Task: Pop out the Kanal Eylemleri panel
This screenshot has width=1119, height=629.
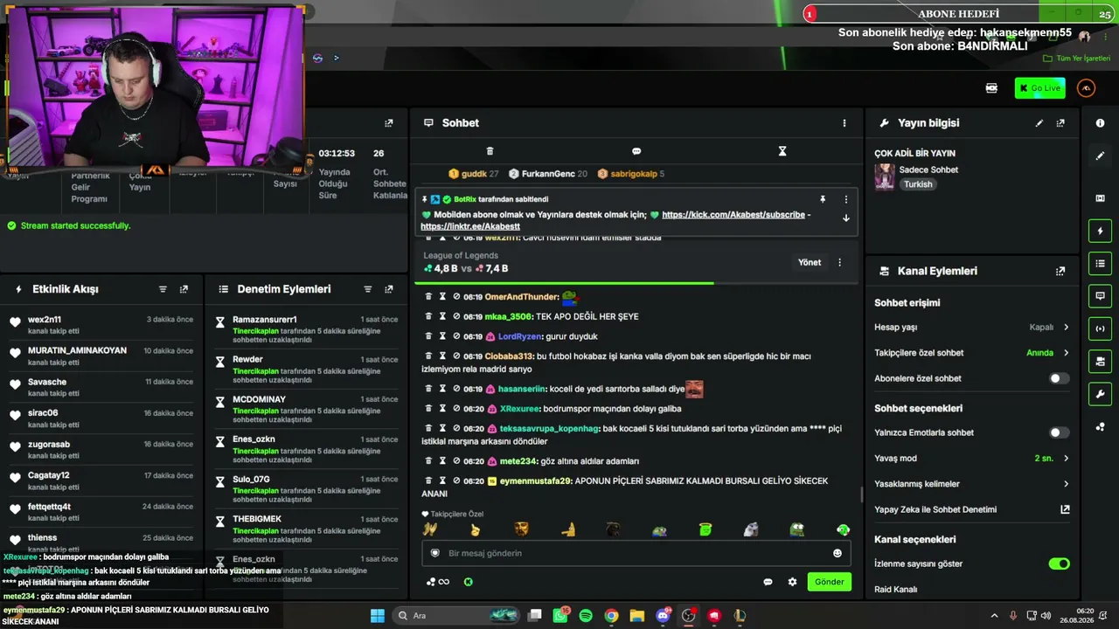Action: [1060, 272]
